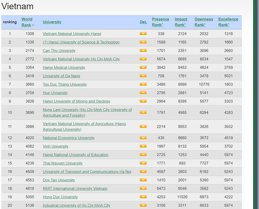Click the ranking column header cell

pos(10,22)
